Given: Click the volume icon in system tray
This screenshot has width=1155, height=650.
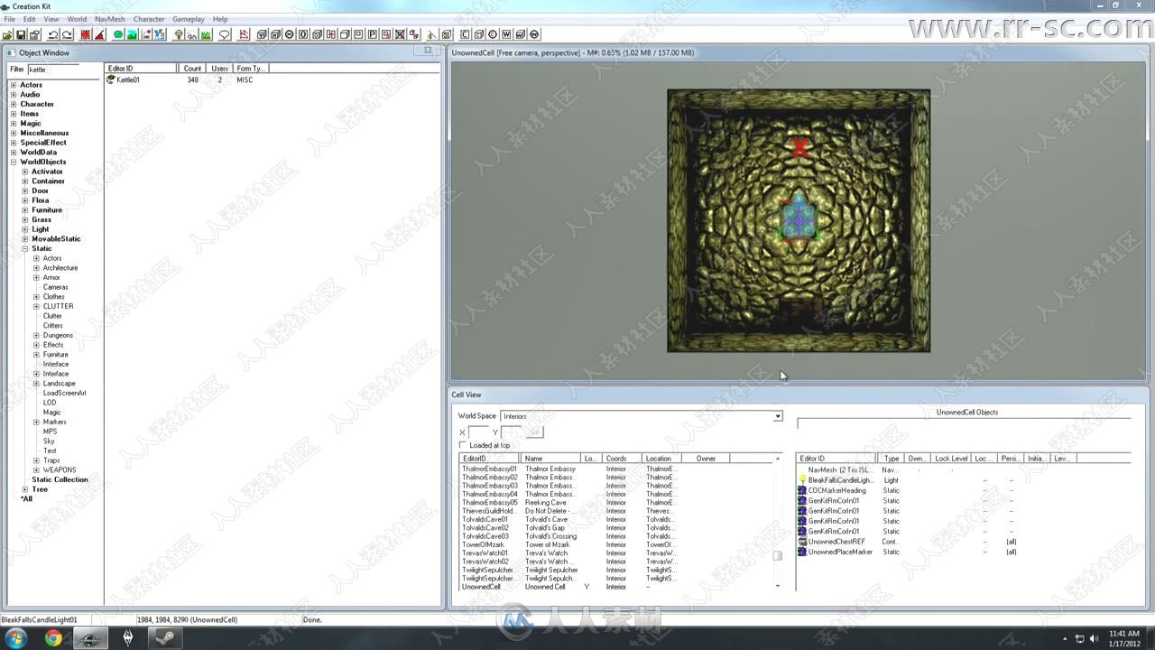Looking at the screenshot, I should 1095,638.
